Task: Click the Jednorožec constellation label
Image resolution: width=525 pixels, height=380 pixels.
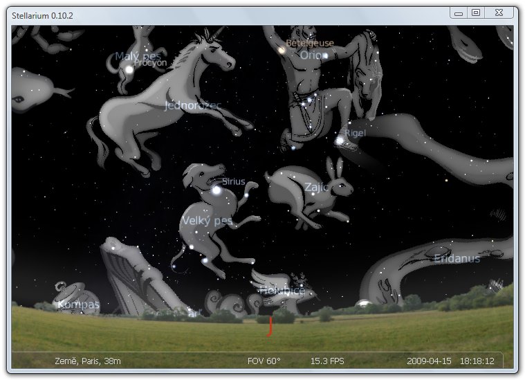Action: (x=193, y=105)
